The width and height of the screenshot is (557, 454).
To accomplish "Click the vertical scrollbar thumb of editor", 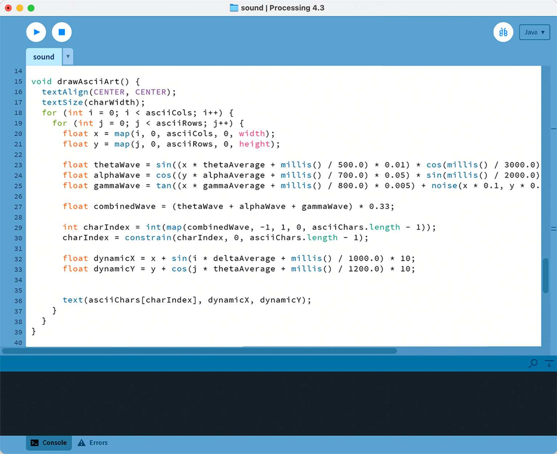I will click(x=545, y=275).
